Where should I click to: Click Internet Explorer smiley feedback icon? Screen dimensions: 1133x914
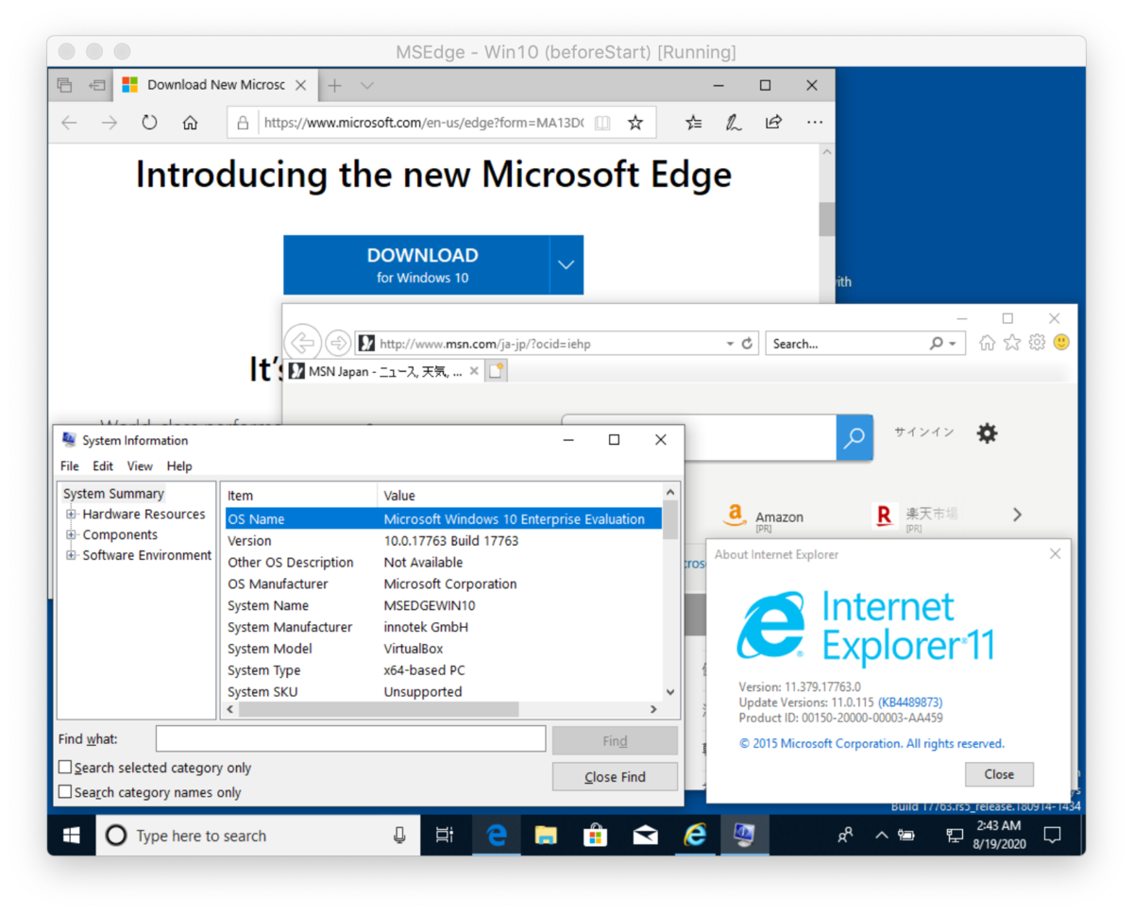pyautogui.click(x=1061, y=343)
